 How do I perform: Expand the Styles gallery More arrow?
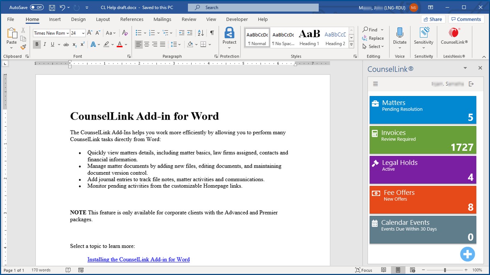[x=352, y=45]
